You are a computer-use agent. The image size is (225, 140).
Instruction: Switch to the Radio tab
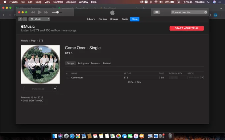[x=125, y=19]
